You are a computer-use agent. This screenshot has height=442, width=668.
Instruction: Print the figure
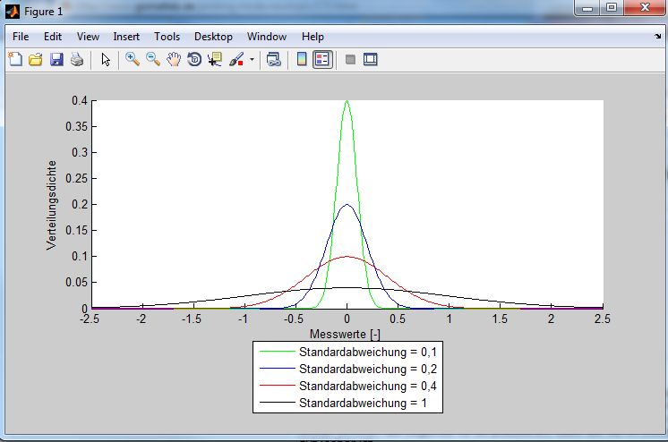(x=77, y=60)
